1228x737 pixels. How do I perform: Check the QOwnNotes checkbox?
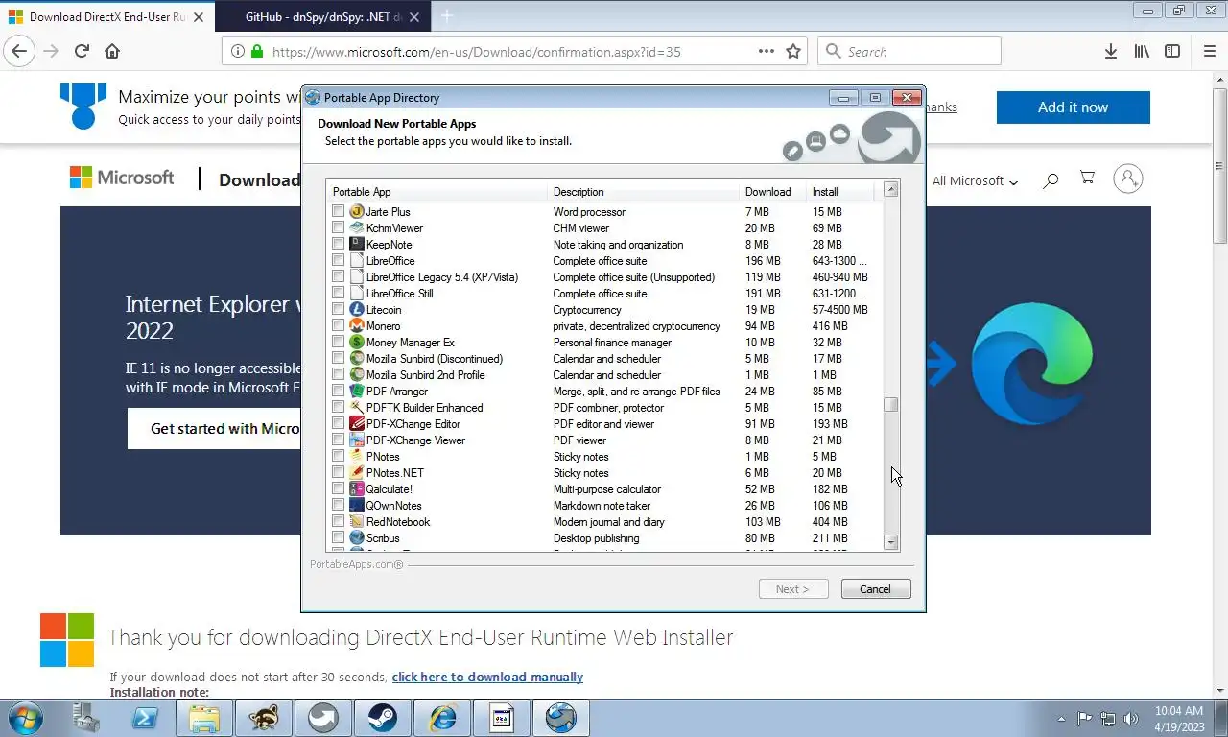pyautogui.click(x=338, y=506)
